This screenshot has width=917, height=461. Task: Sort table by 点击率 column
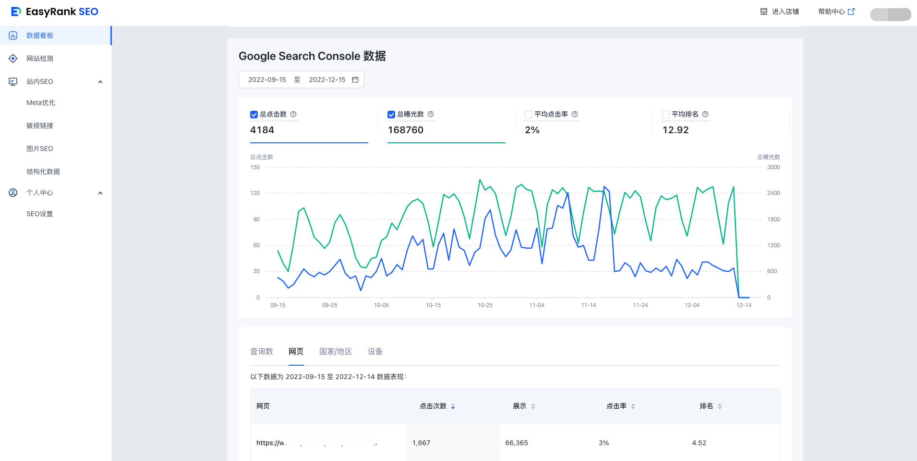click(633, 406)
